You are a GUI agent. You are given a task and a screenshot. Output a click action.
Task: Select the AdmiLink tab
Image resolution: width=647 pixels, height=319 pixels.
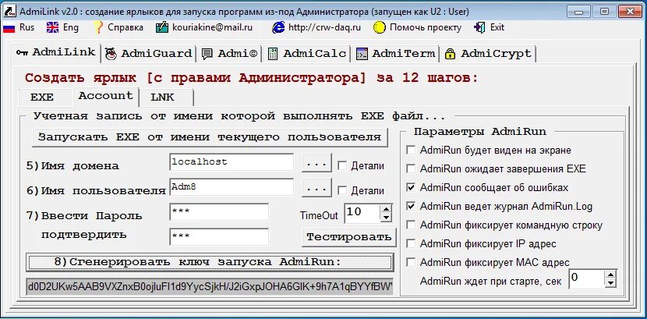(x=55, y=52)
